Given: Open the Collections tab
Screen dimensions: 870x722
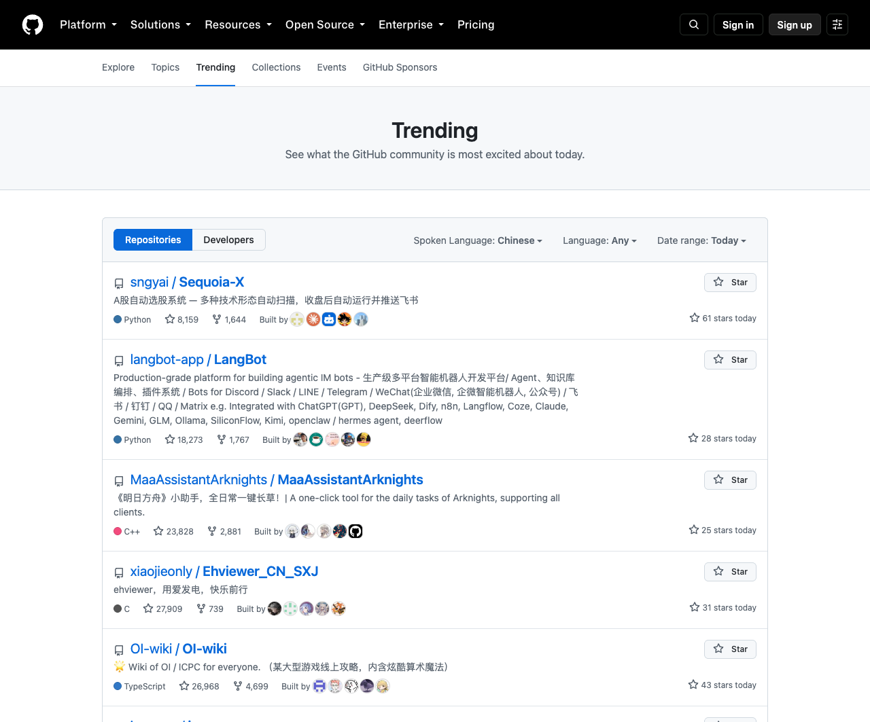Looking at the screenshot, I should [276, 67].
